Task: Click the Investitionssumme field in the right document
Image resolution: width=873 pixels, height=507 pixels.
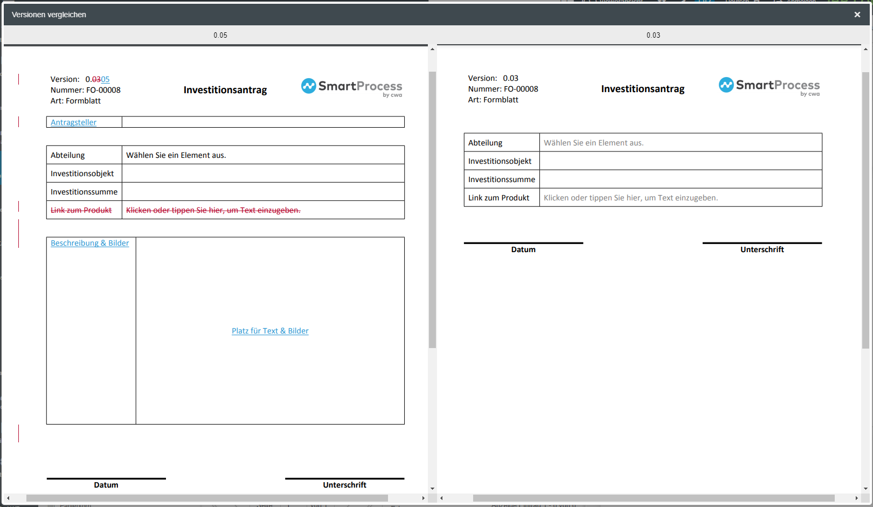Action: 681,179
